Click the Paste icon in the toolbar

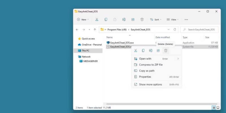[x=115, y=19]
